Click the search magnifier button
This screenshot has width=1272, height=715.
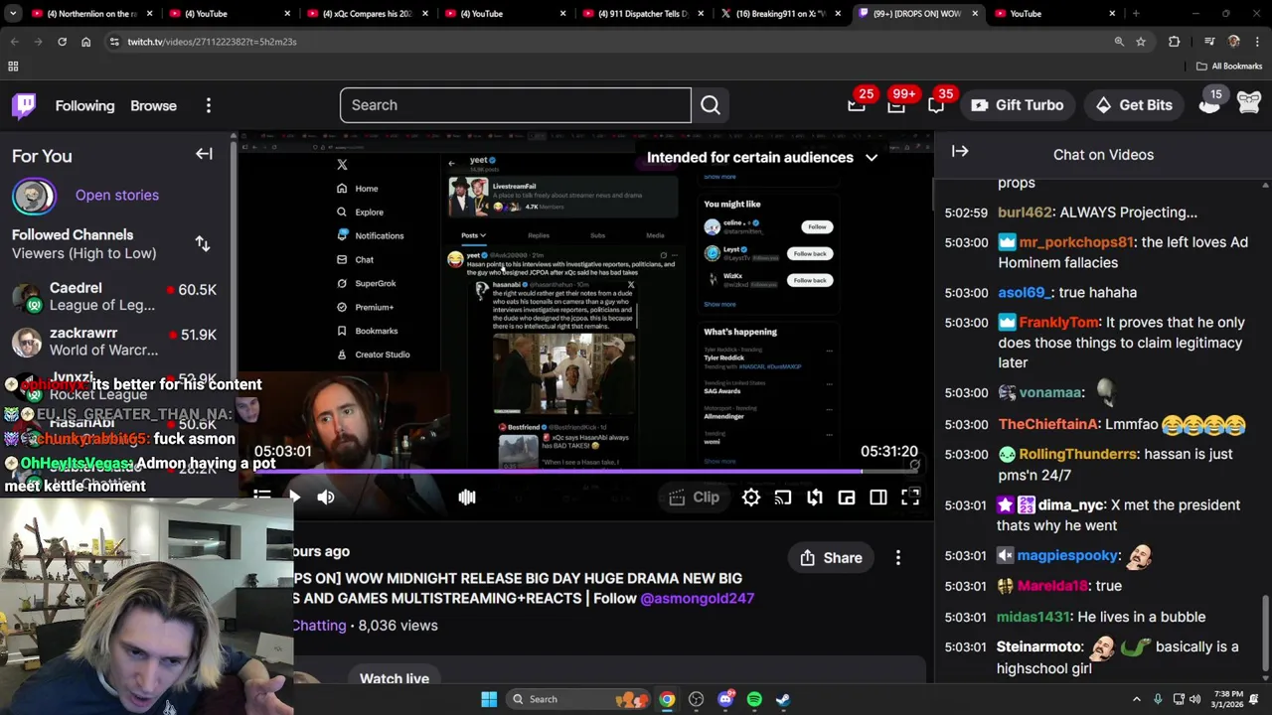coord(711,105)
